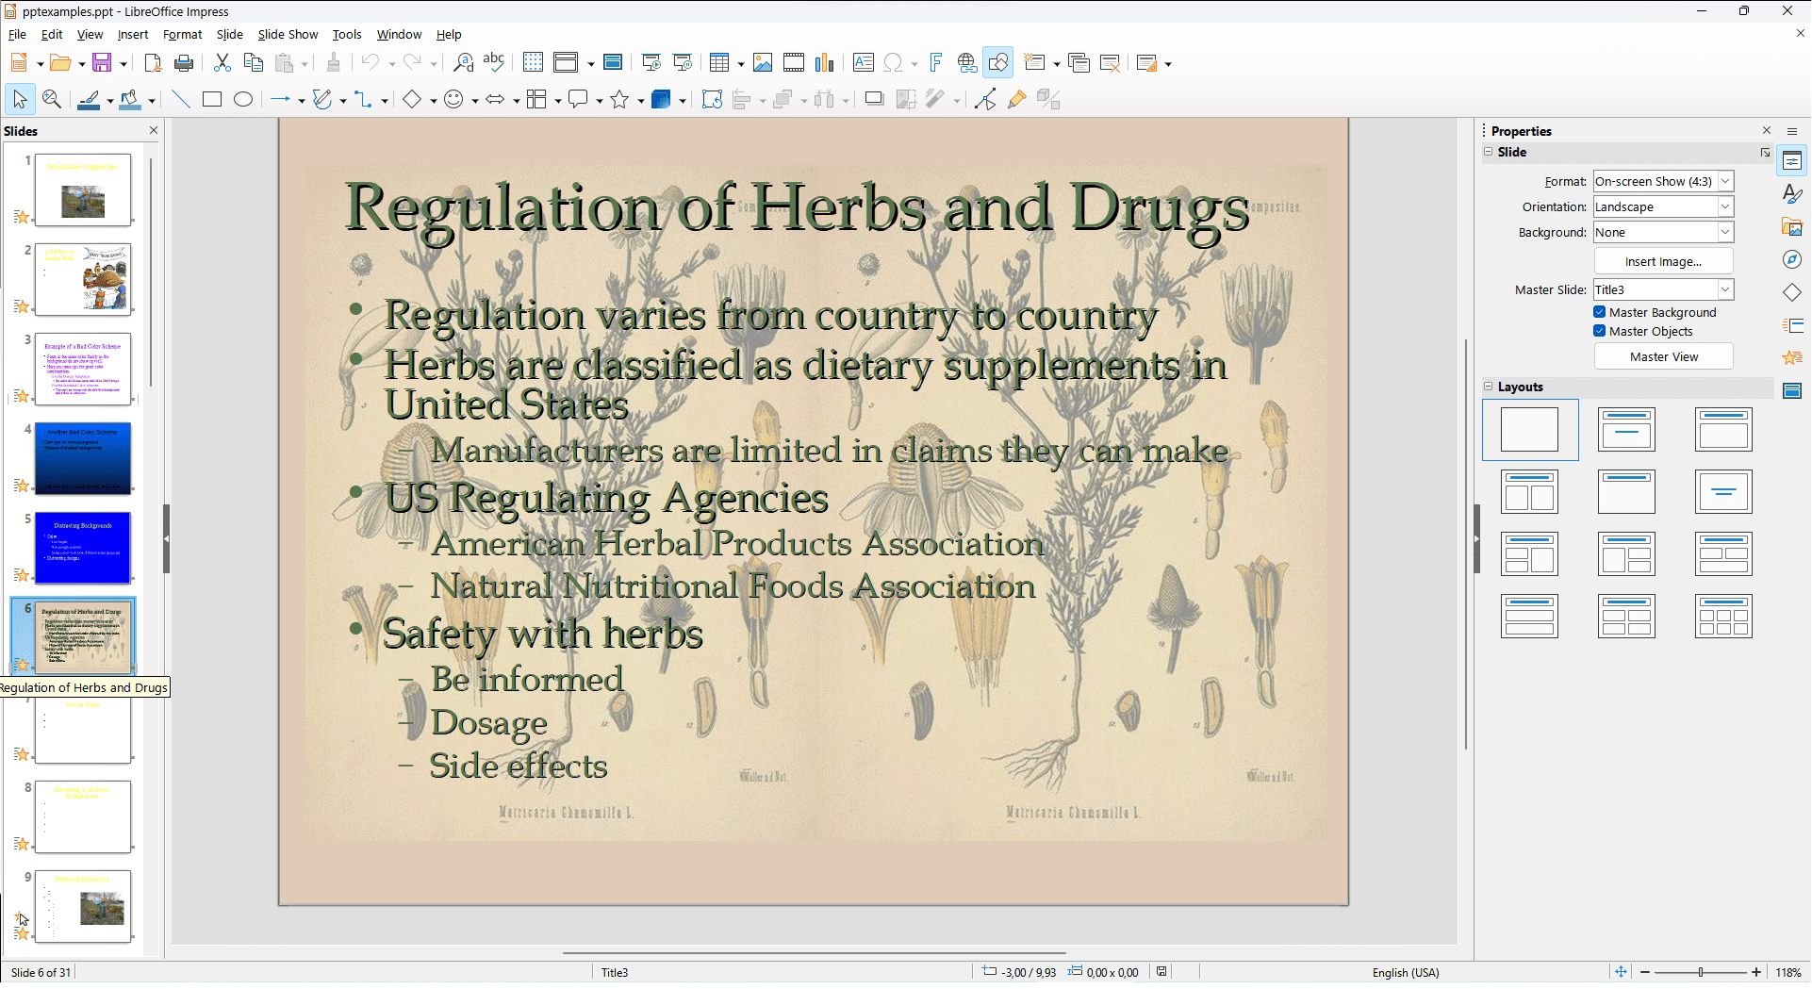1812x989 pixels.
Task: Toggle Show Draw Functions icon
Action: click(x=998, y=63)
